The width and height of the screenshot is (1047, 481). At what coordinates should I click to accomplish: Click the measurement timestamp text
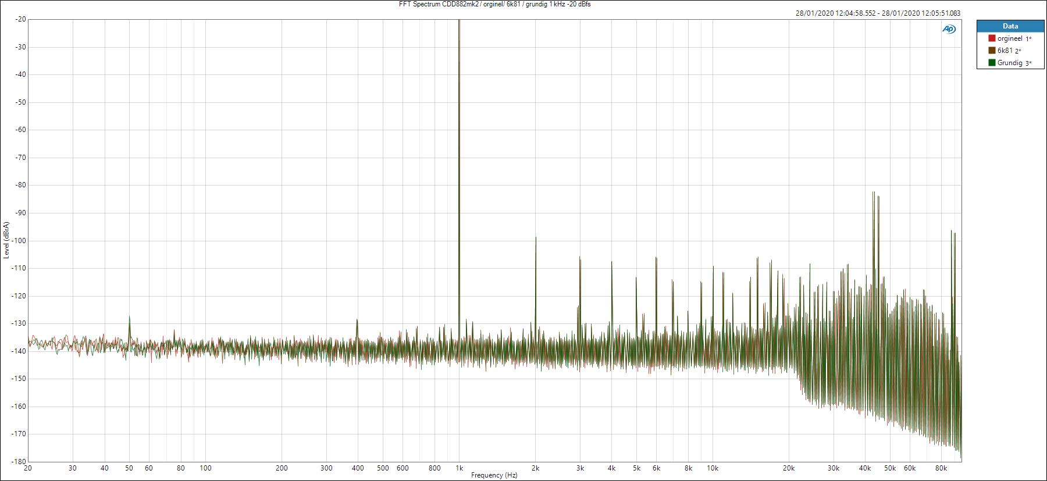tap(878, 13)
